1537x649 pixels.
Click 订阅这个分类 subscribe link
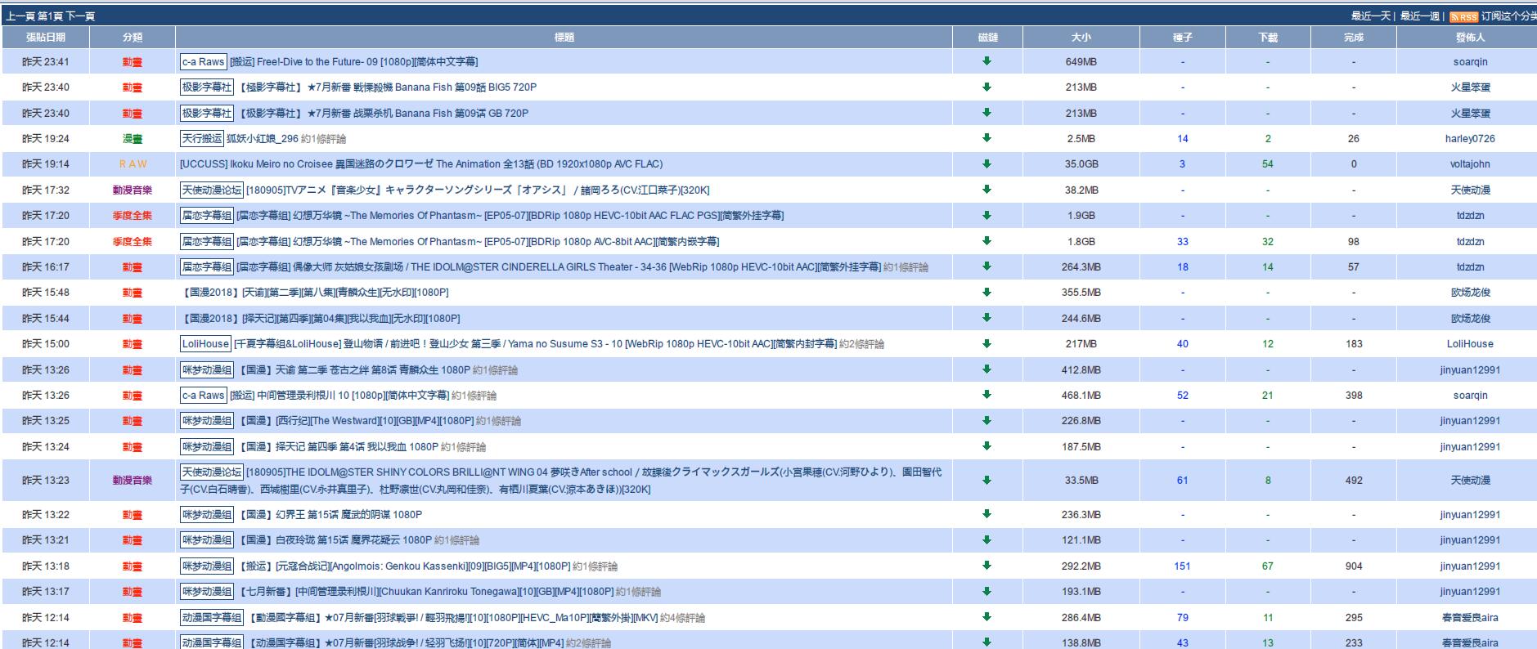pos(1508,16)
